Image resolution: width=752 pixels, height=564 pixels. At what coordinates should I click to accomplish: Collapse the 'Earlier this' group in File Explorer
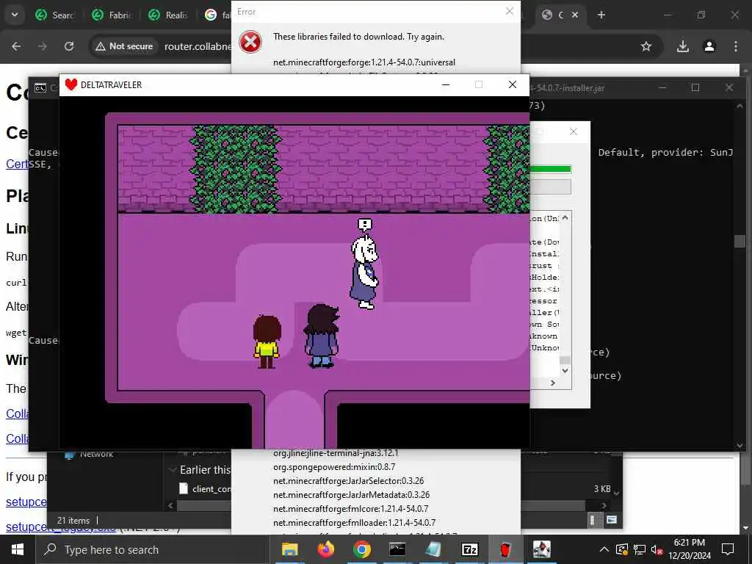coord(173,470)
